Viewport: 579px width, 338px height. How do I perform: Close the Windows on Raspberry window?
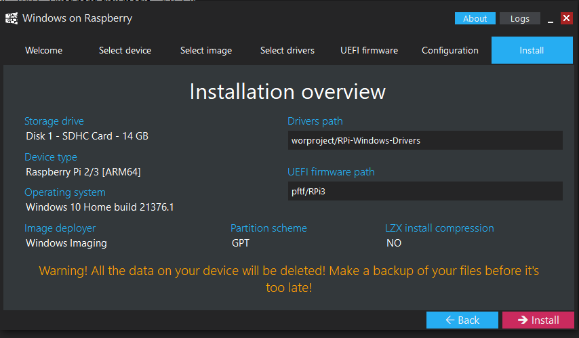click(x=566, y=18)
